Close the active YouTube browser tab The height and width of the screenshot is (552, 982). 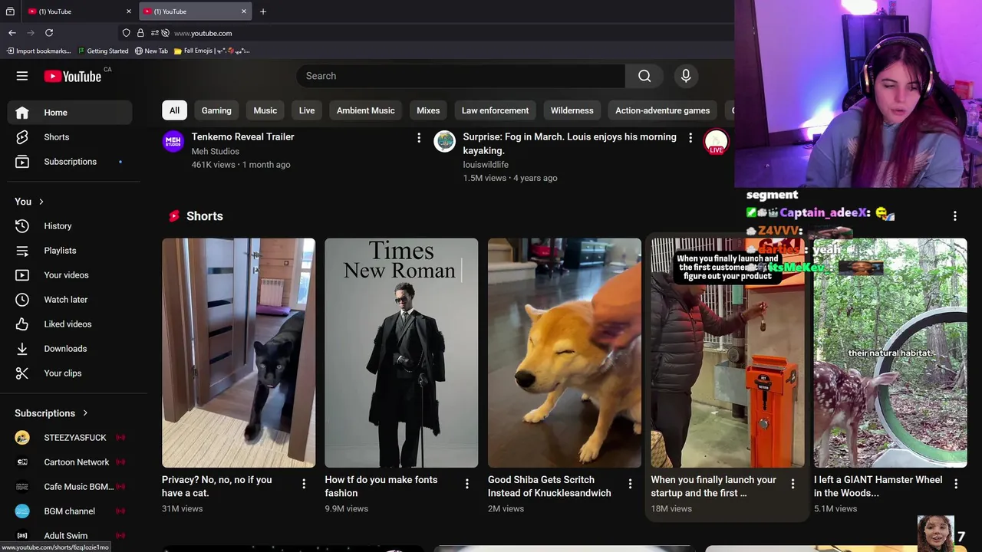244,11
